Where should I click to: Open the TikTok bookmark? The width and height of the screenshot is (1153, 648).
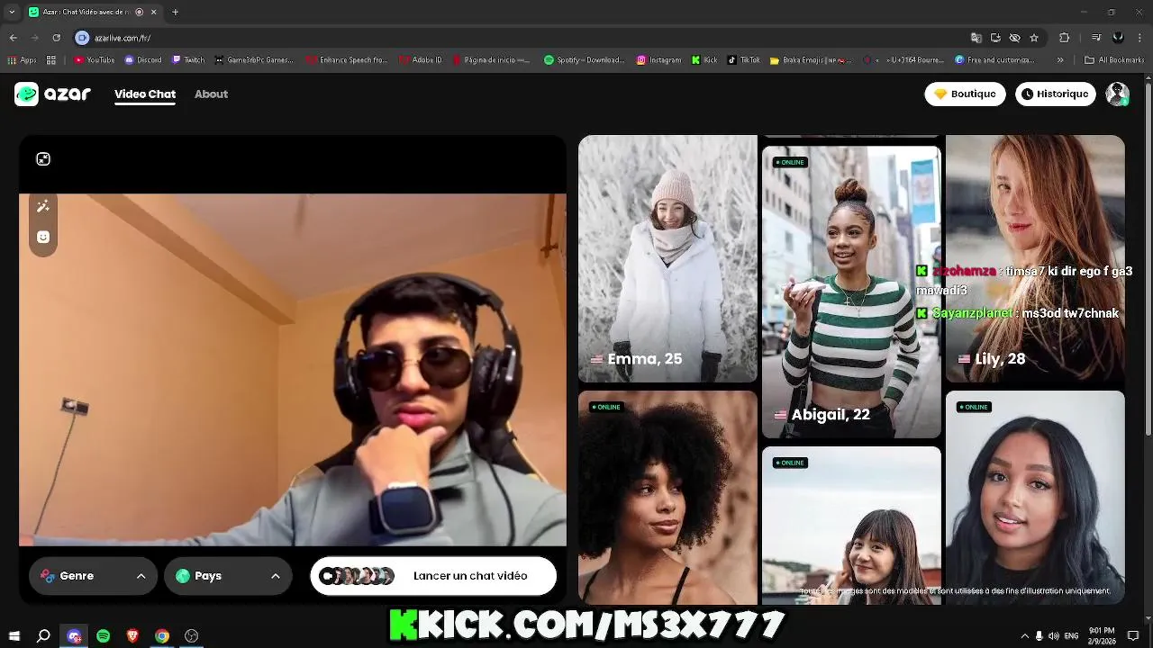(744, 60)
